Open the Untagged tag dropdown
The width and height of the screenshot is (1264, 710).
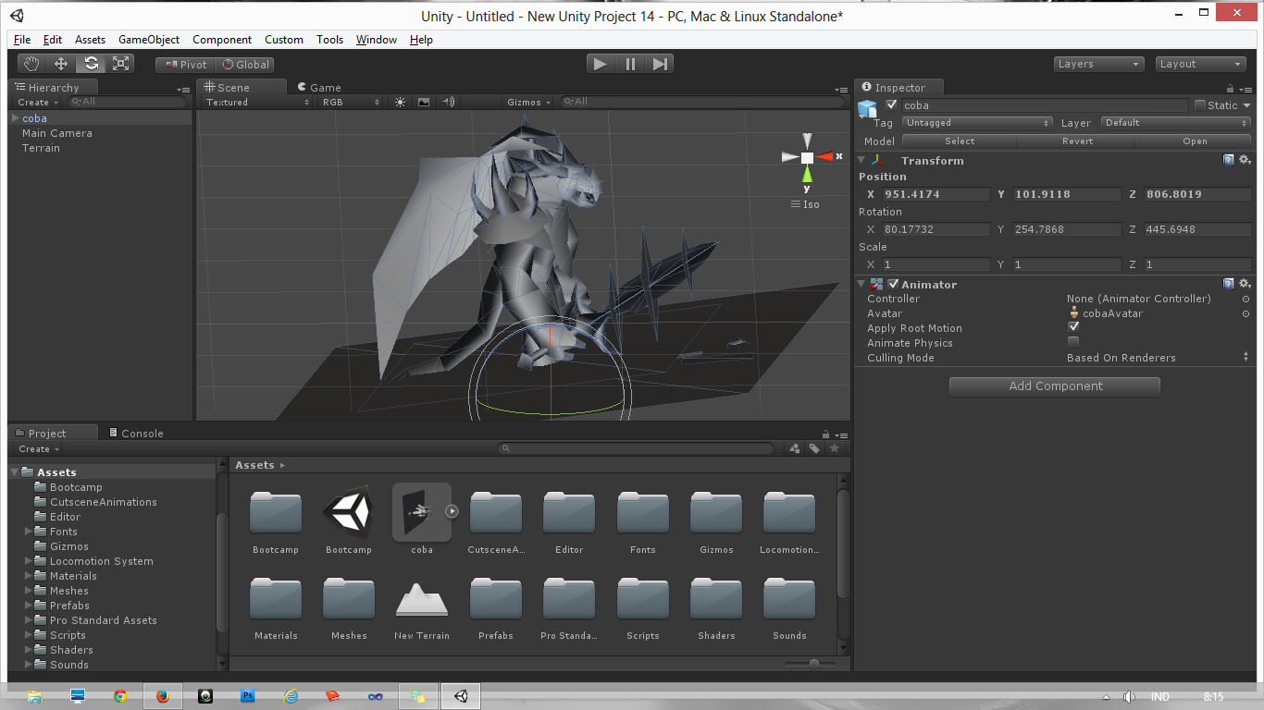(x=977, y=122)
